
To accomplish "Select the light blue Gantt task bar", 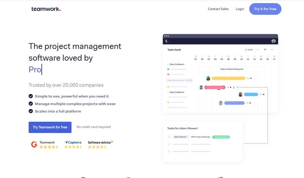I will [251, 95].
